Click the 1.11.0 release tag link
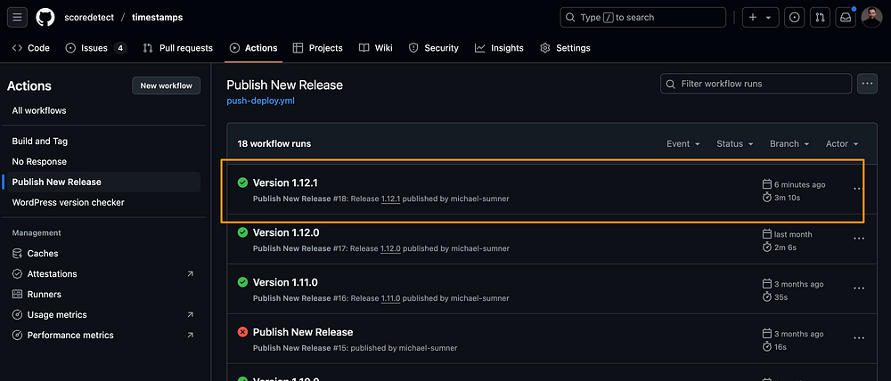The width and height of the screenshot is (891, 381). (x=390, y=299)
